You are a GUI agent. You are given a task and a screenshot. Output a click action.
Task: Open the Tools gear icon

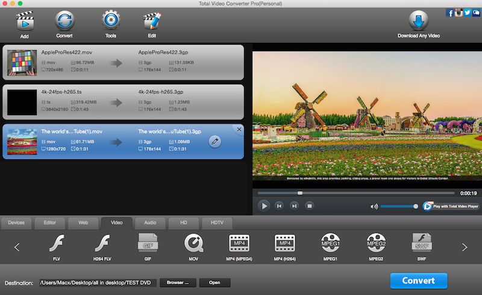[x=111, y=20]
